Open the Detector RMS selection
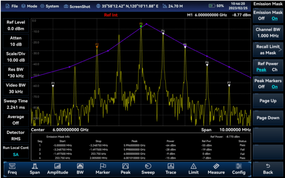 (16, 136)
